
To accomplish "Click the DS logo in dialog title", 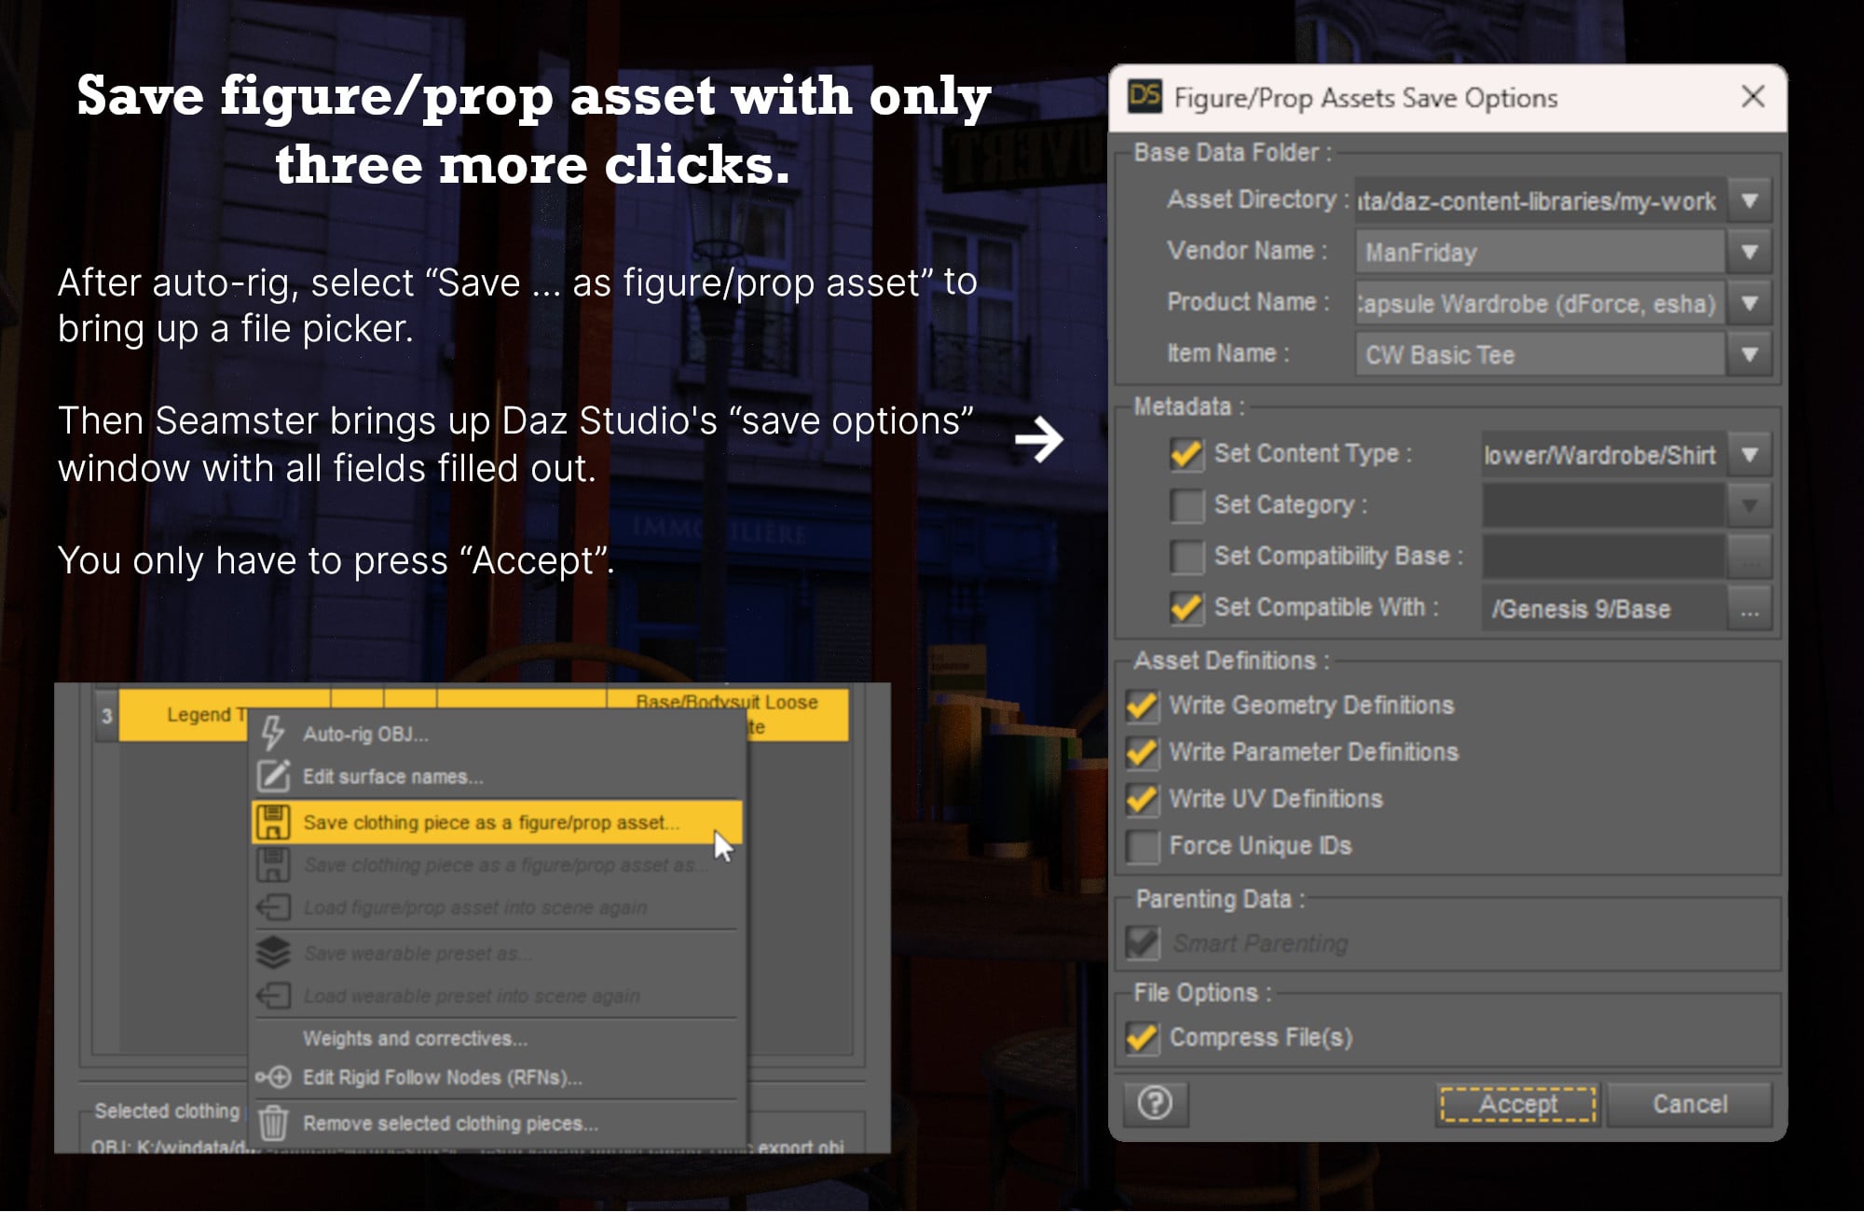I will (x=1144, y=97).
